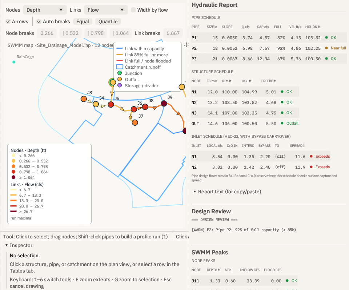Click the Catchment runoff legend box
The image size is (349, 290).
(120, 67)
